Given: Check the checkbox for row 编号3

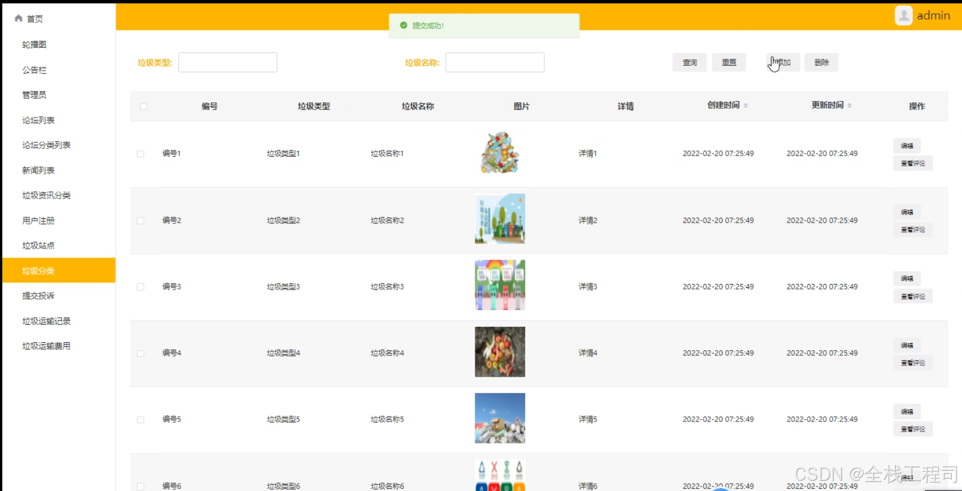Looking at the screenshot, I should [140, 287].
